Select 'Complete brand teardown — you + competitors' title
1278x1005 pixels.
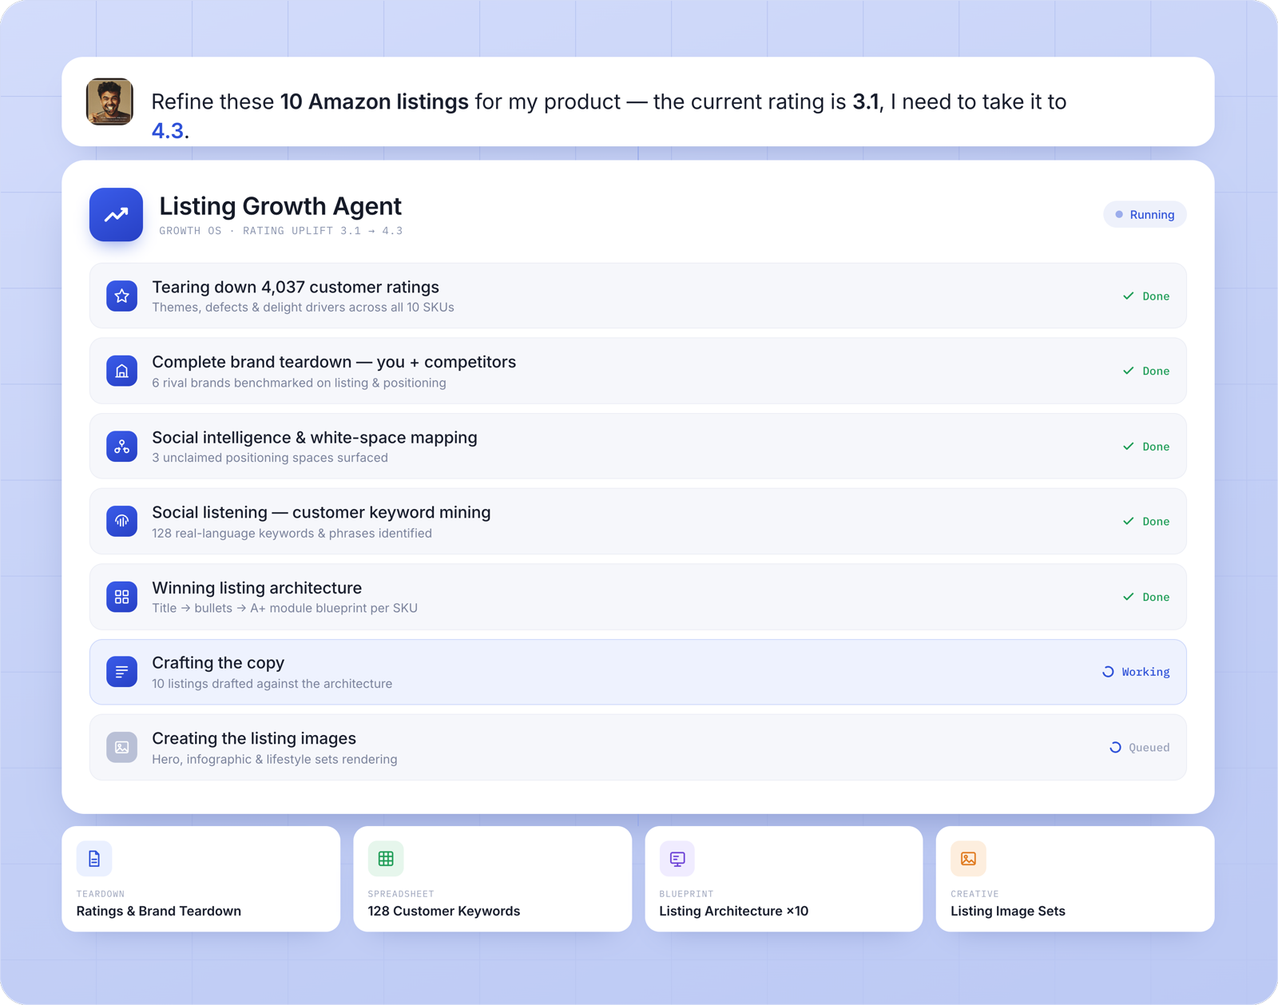(334, 362)
